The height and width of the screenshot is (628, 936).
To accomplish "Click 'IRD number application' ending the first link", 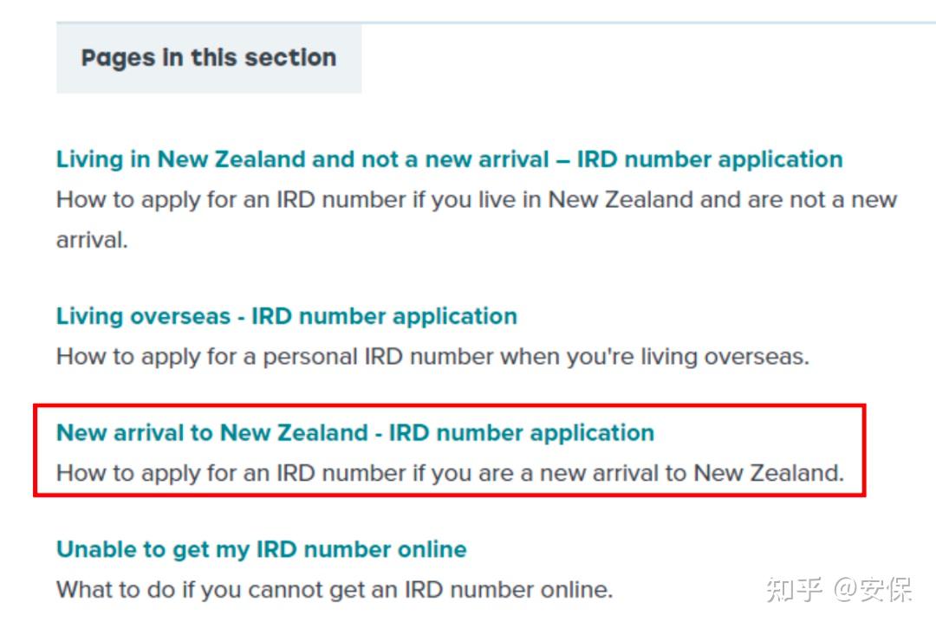I will pyautogui.click(x=709, y=159).
